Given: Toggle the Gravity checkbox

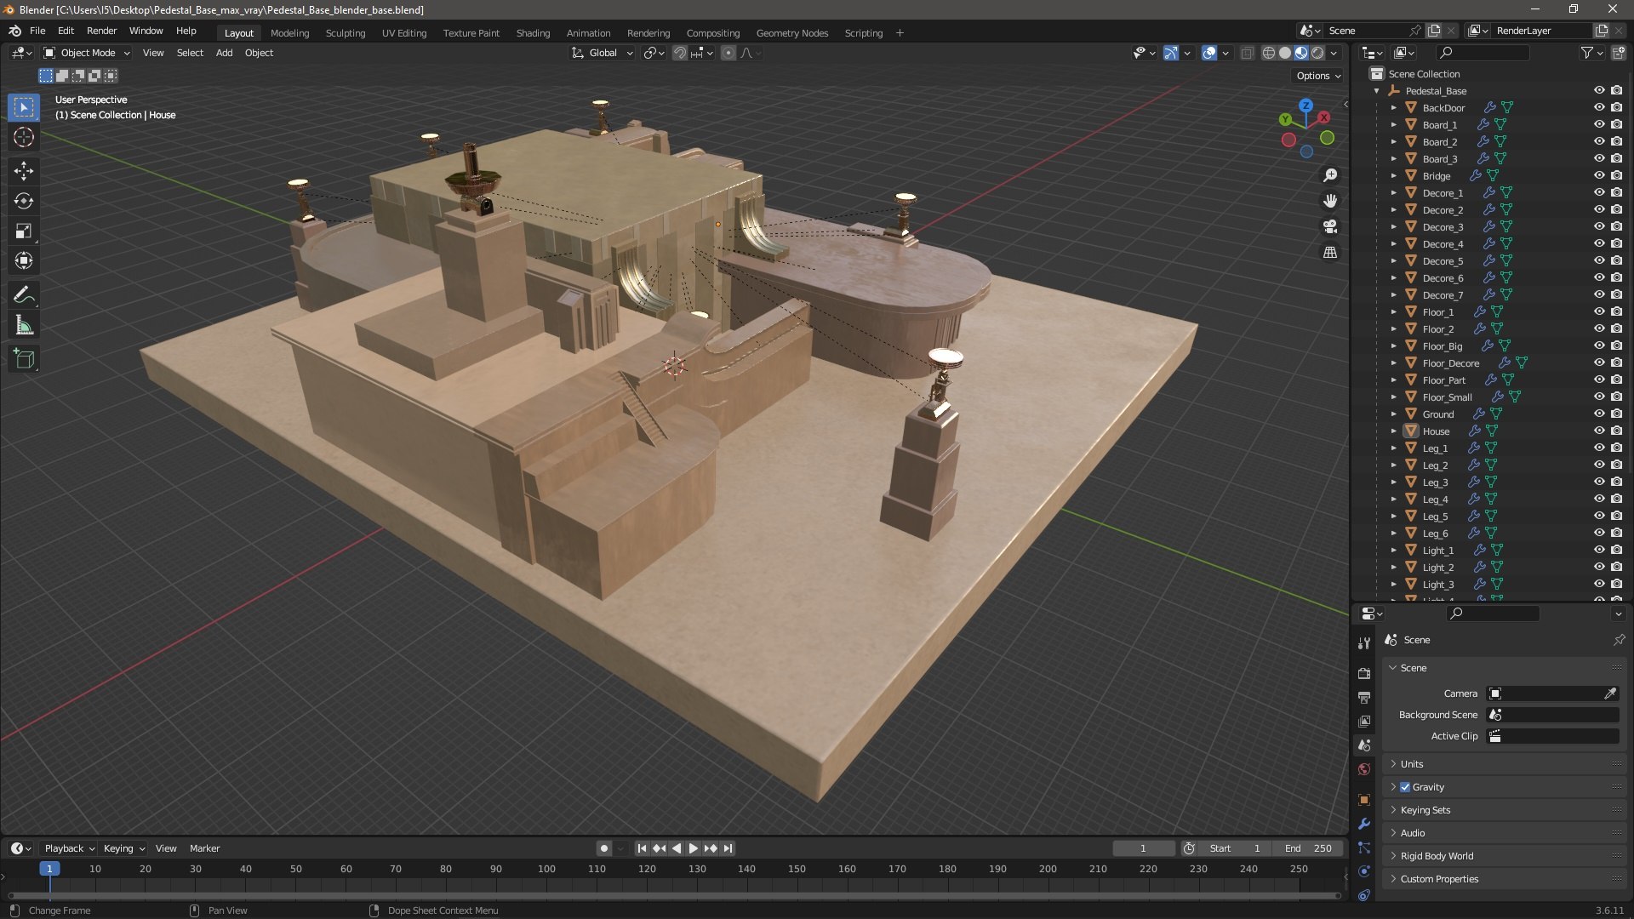Looking at the screenshot, I should click(1405, 787).
